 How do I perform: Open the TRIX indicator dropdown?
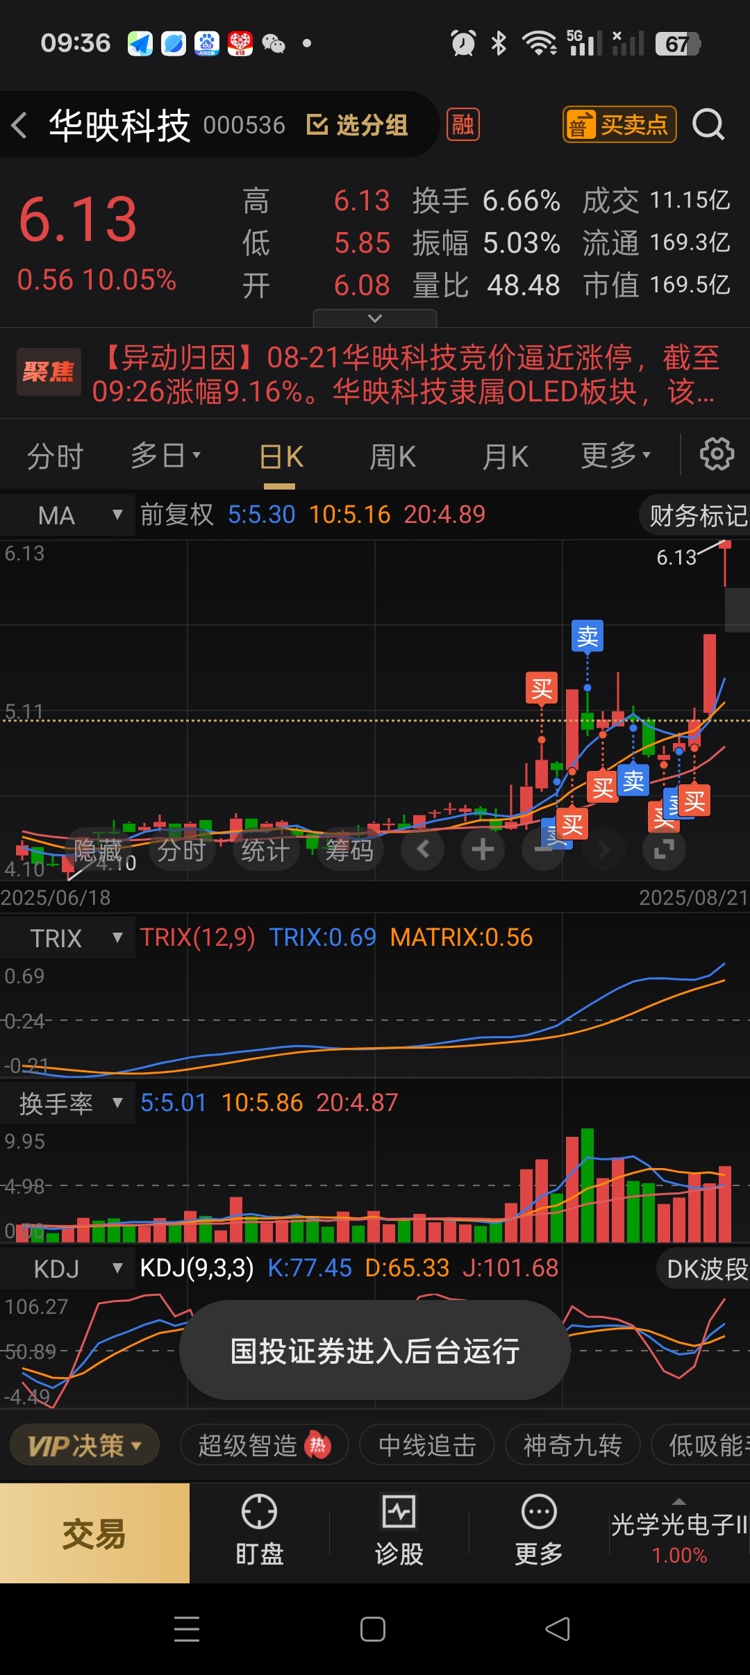(67, 938)
